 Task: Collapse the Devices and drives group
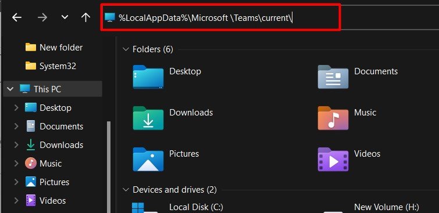tap(125, 190)
